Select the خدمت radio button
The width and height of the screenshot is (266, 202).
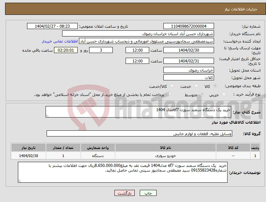click(x=196, y=86)
